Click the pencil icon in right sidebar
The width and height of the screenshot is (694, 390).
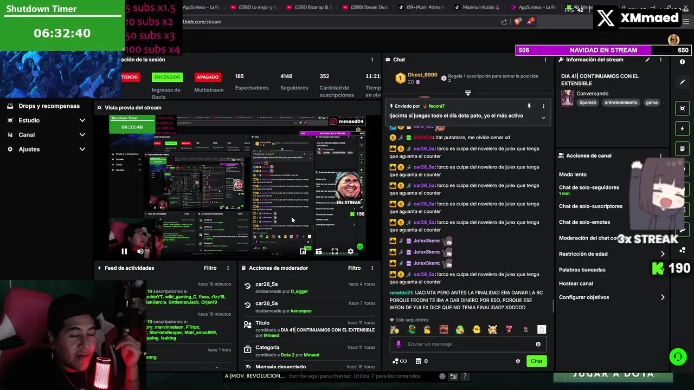tap(683, 82)
